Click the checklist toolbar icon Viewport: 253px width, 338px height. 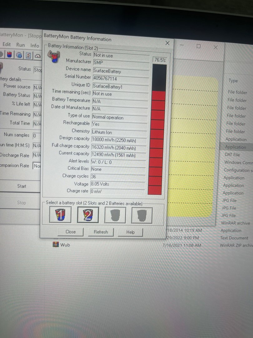(28, 55)
